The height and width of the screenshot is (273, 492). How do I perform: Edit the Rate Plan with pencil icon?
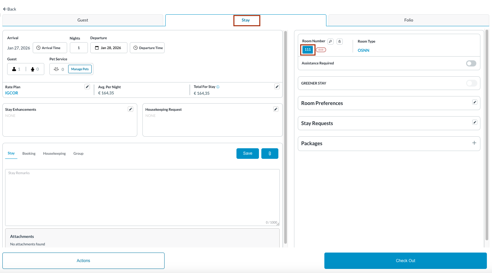[x=87, y=87]
